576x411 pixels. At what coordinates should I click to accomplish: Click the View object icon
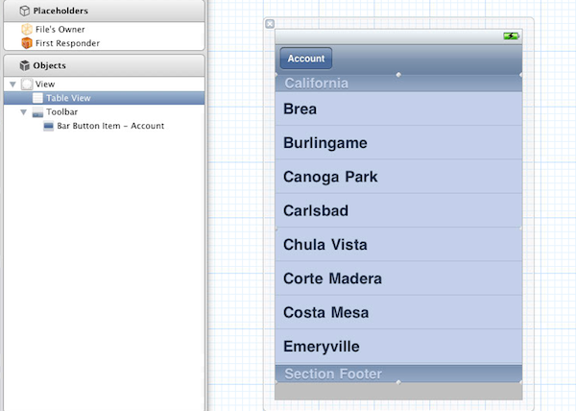[27, 85]
